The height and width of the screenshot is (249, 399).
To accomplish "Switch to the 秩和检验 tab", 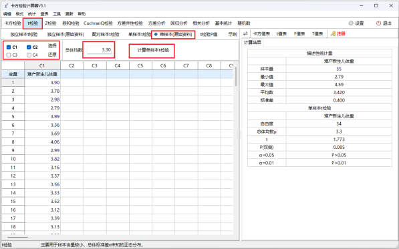I will 71,23.
